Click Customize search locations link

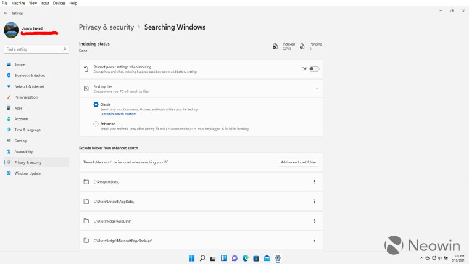pos(118,114)
